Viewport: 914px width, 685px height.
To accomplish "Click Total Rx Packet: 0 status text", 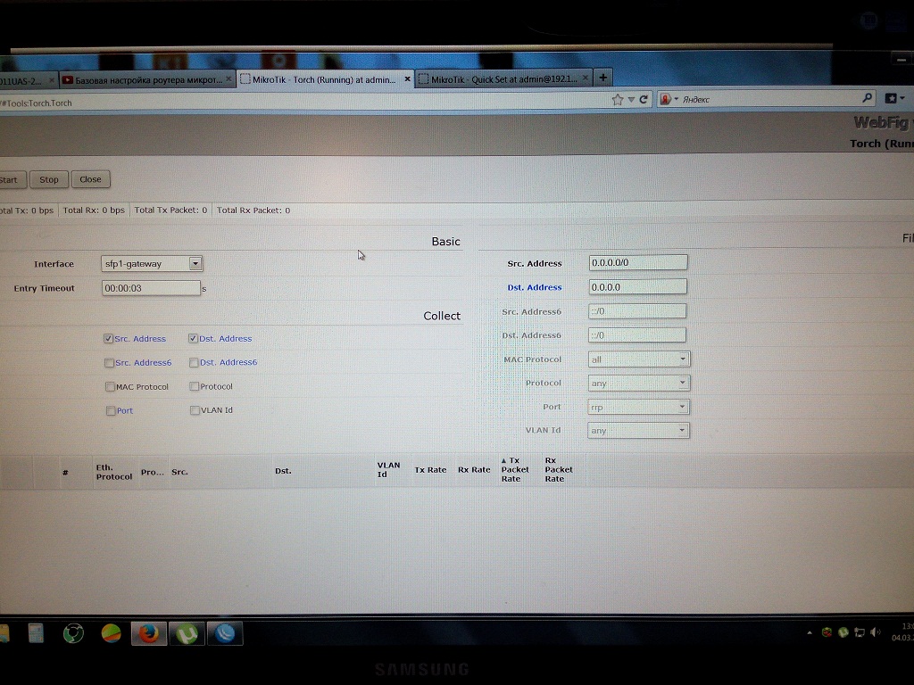I will [x=253, y=210].
